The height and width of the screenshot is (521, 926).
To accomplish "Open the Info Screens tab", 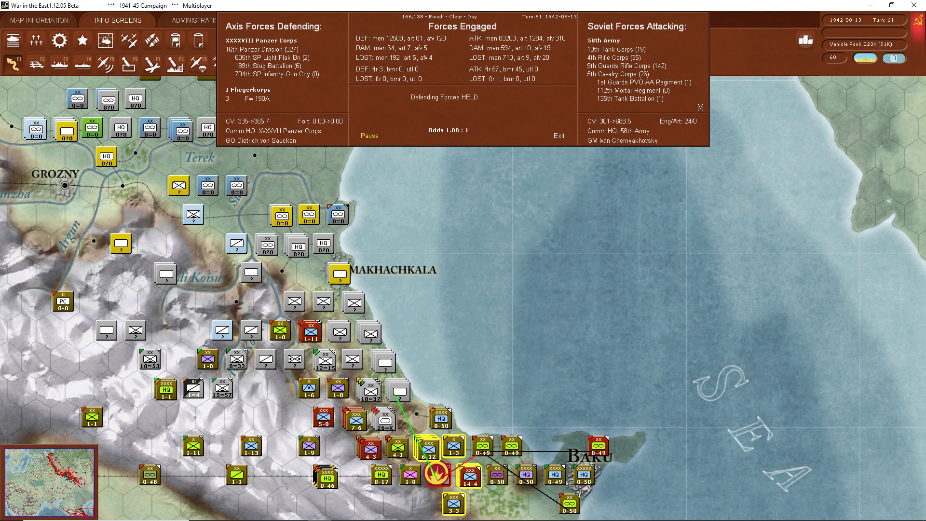I will click(x=118, y=20).
